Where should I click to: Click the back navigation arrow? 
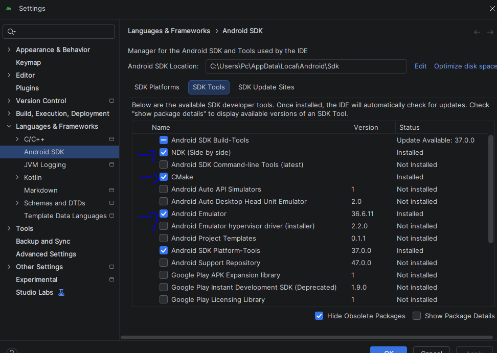pos(477,32)
